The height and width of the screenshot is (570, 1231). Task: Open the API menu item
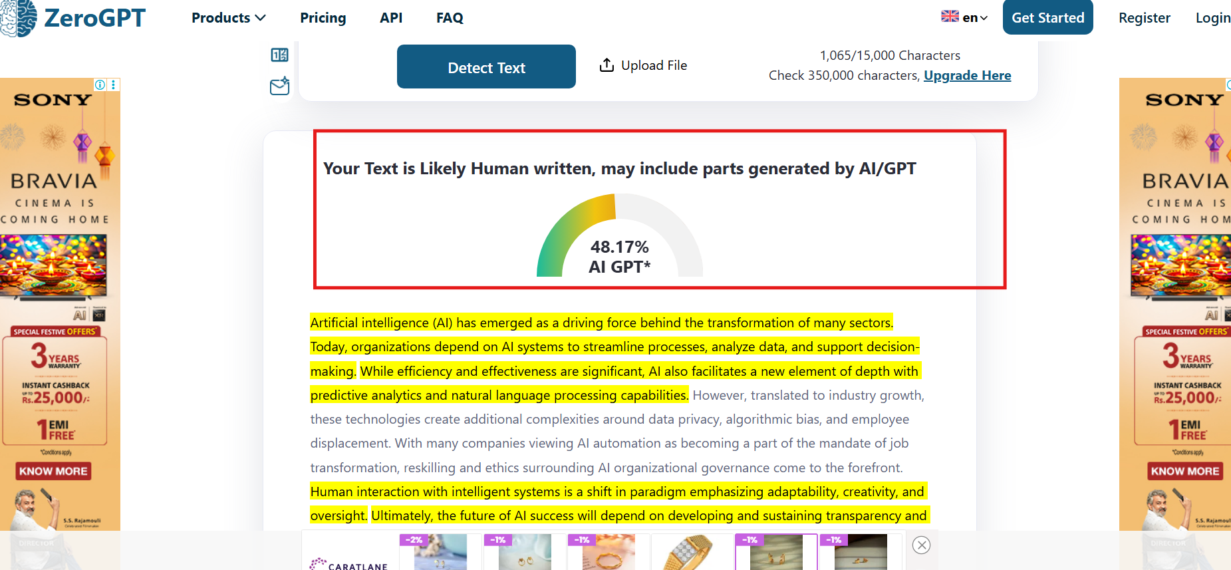click(391, 18)
